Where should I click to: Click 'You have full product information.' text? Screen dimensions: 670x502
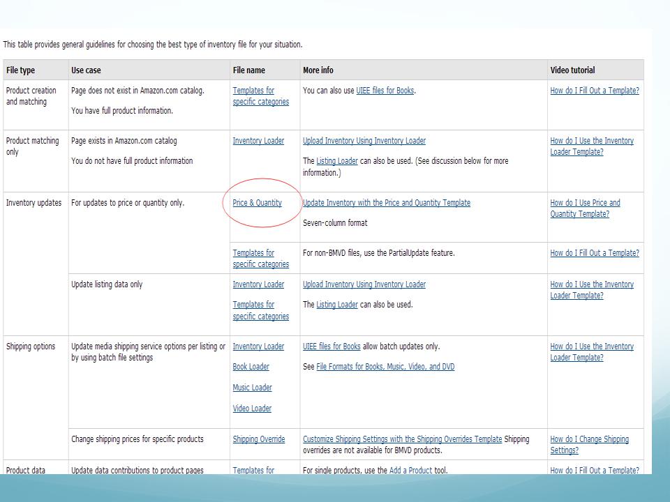121,111
